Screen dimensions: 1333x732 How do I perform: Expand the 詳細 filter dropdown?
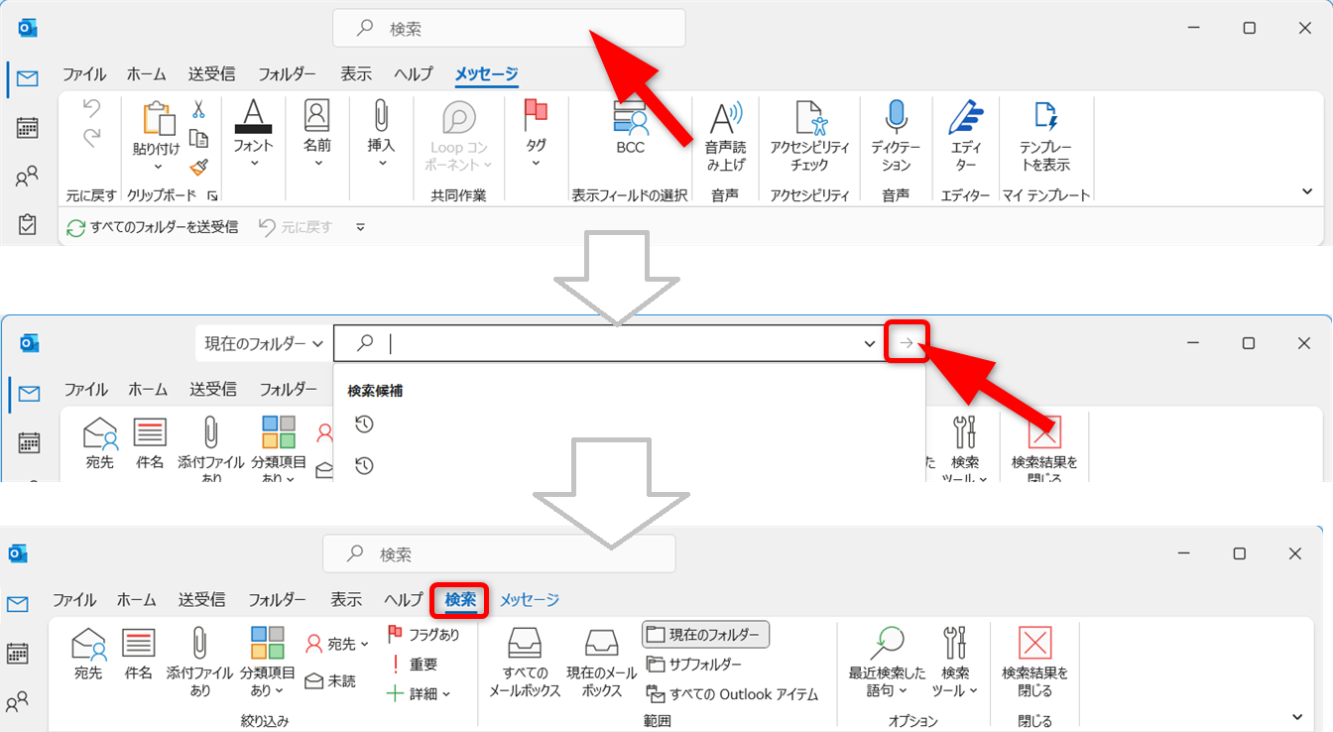tap(419, 694)
